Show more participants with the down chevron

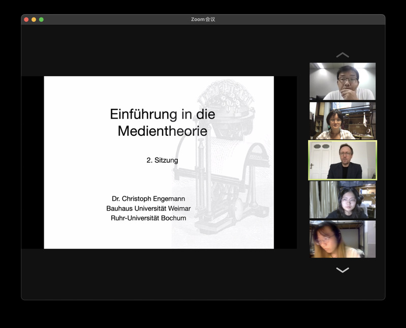tap(342, 270)
